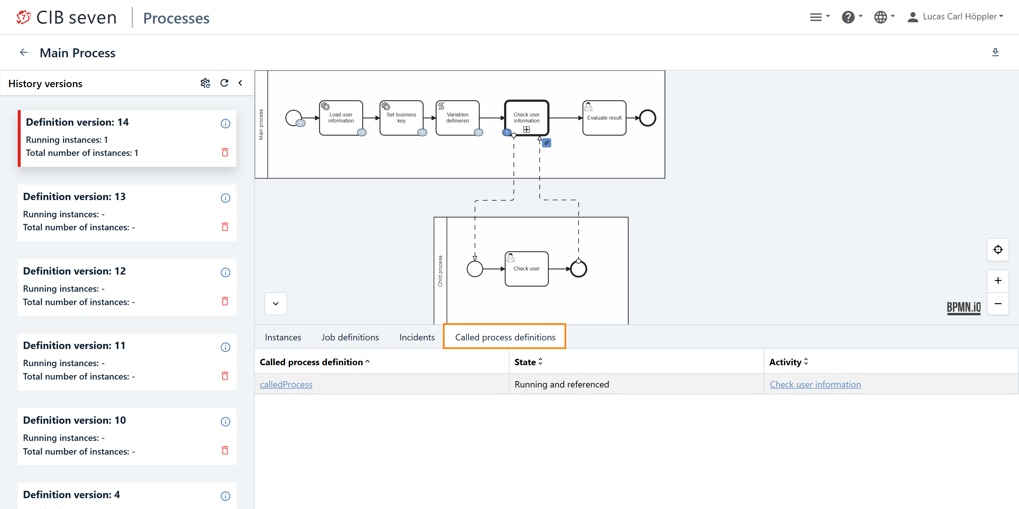
Task: Collapse diagram using chevron down button
Action: pos(276,303)
